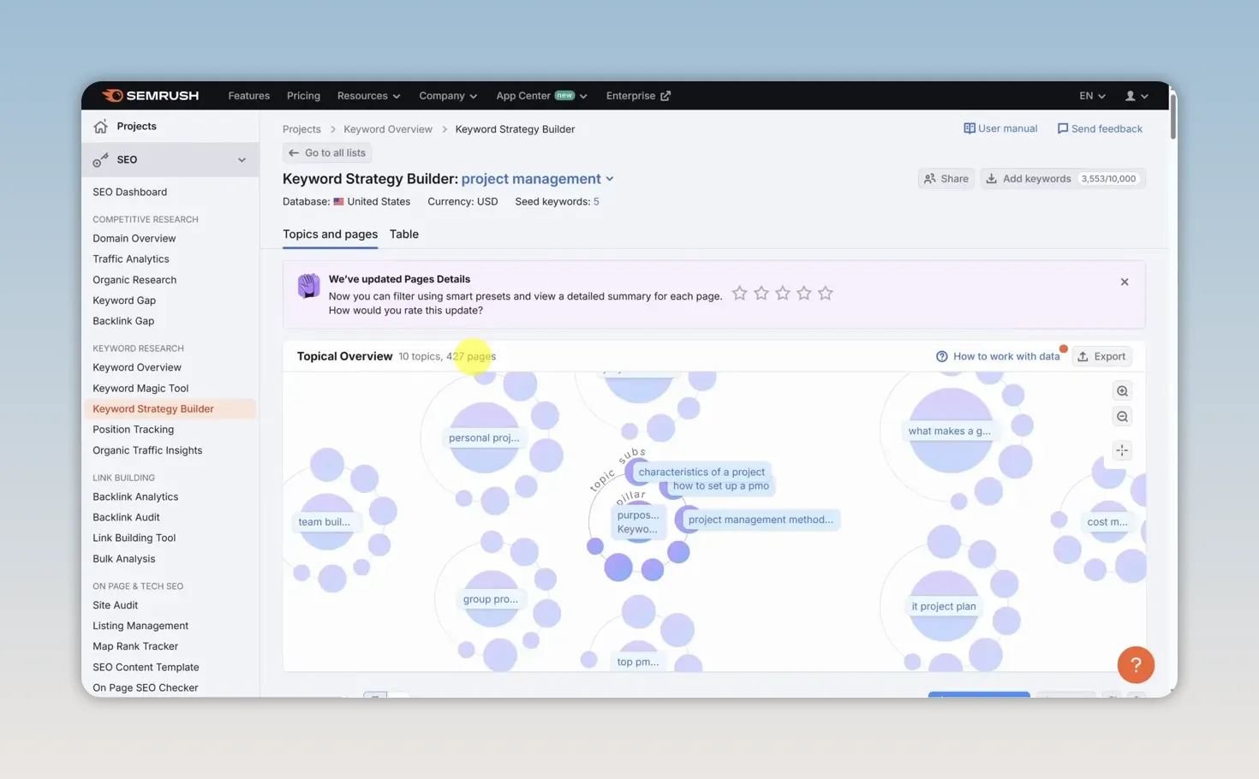Click the Export button
The image size is (1259, 779).
[x=1101, y=356]
